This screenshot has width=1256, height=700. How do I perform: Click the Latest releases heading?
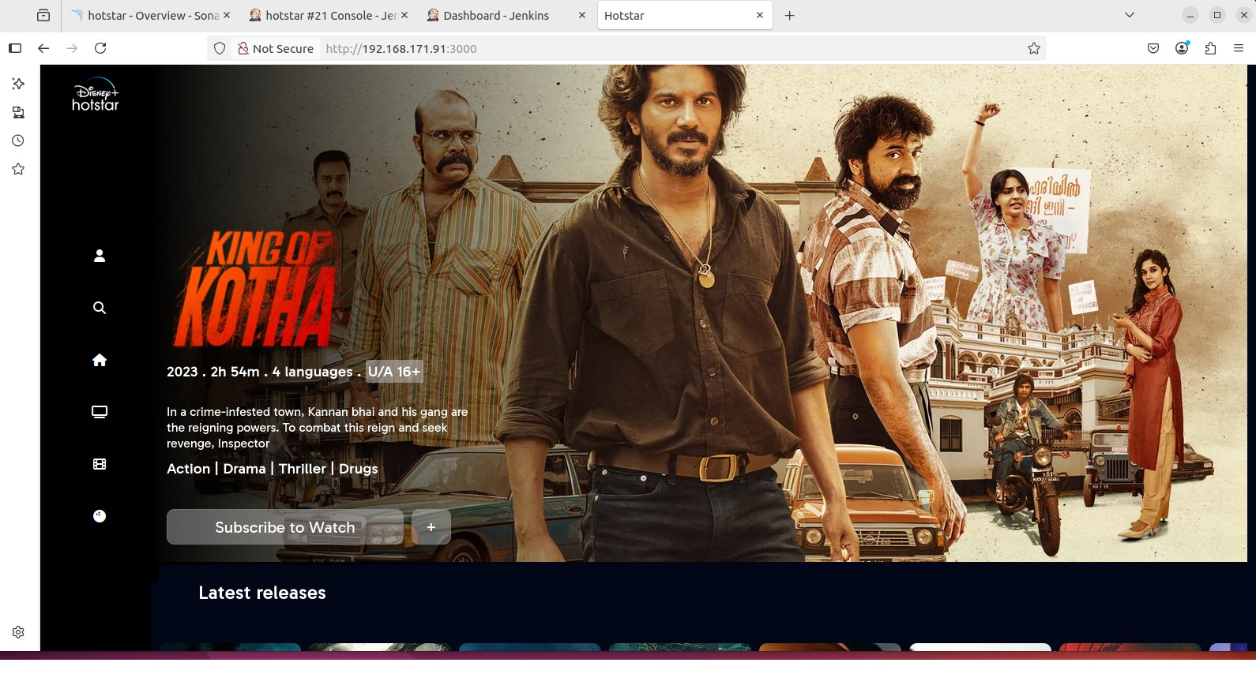coord(262,593)
